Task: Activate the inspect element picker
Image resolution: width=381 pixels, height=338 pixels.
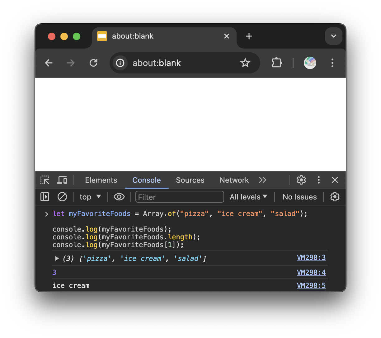Action: (45, 180)
